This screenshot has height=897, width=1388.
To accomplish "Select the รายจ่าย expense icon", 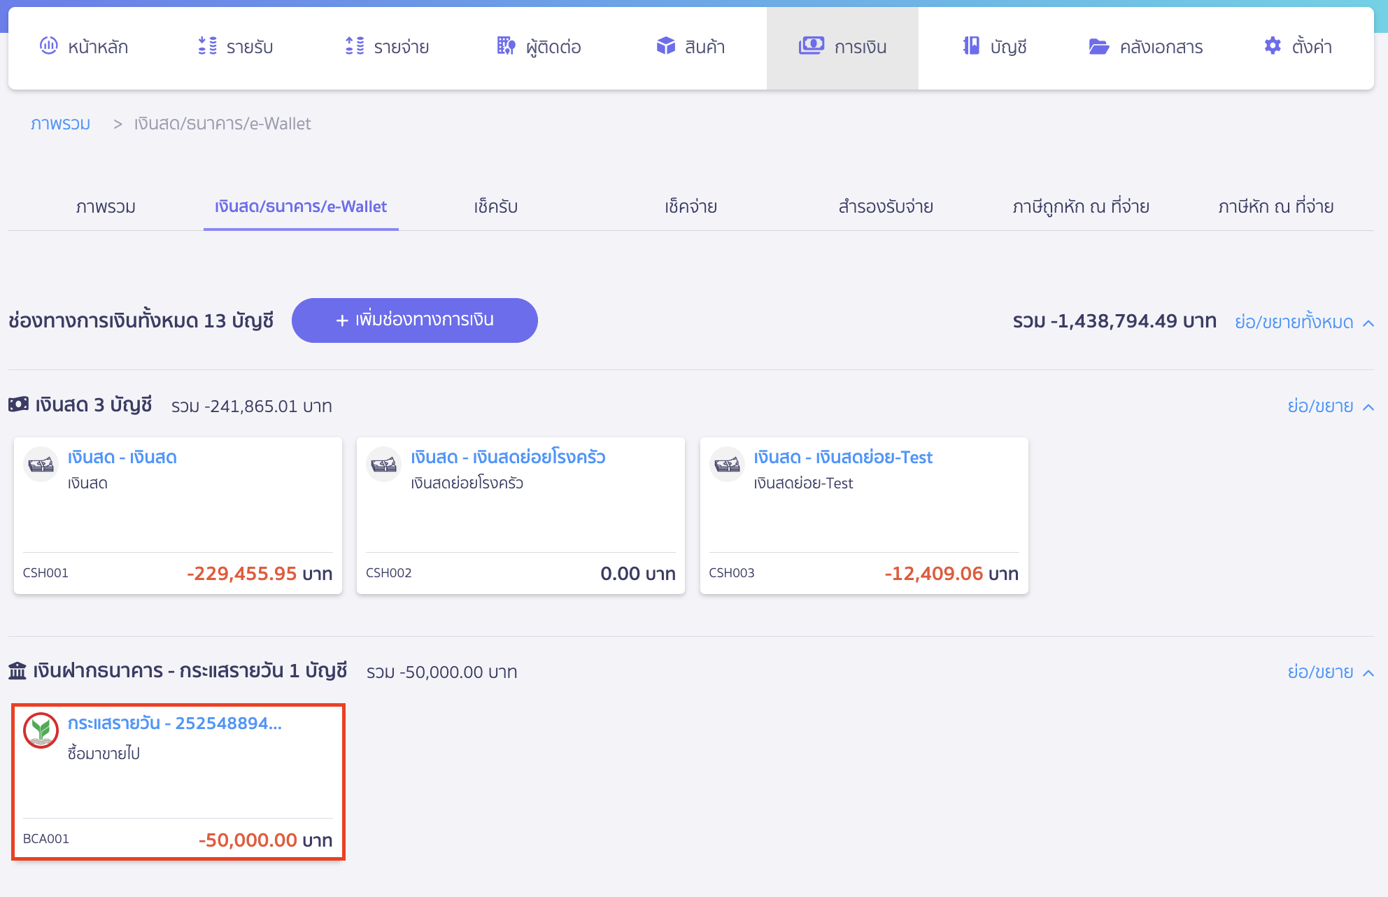I will click(x=354, y=46).
